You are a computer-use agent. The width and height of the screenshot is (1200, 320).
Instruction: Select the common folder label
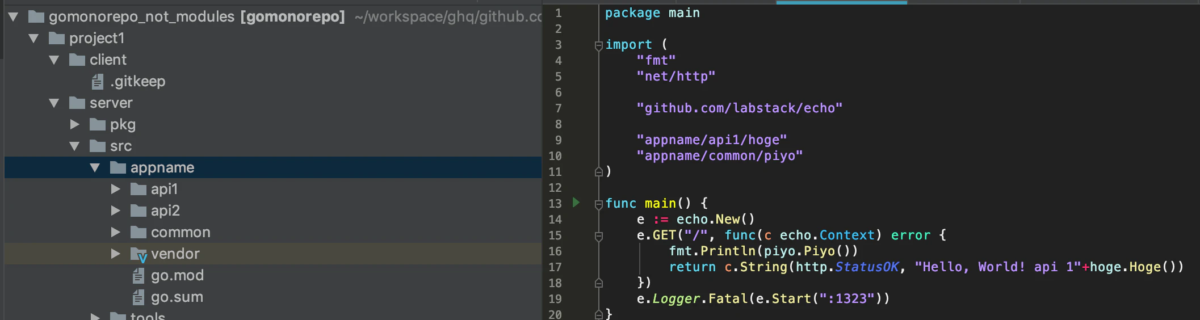[181, 233]
